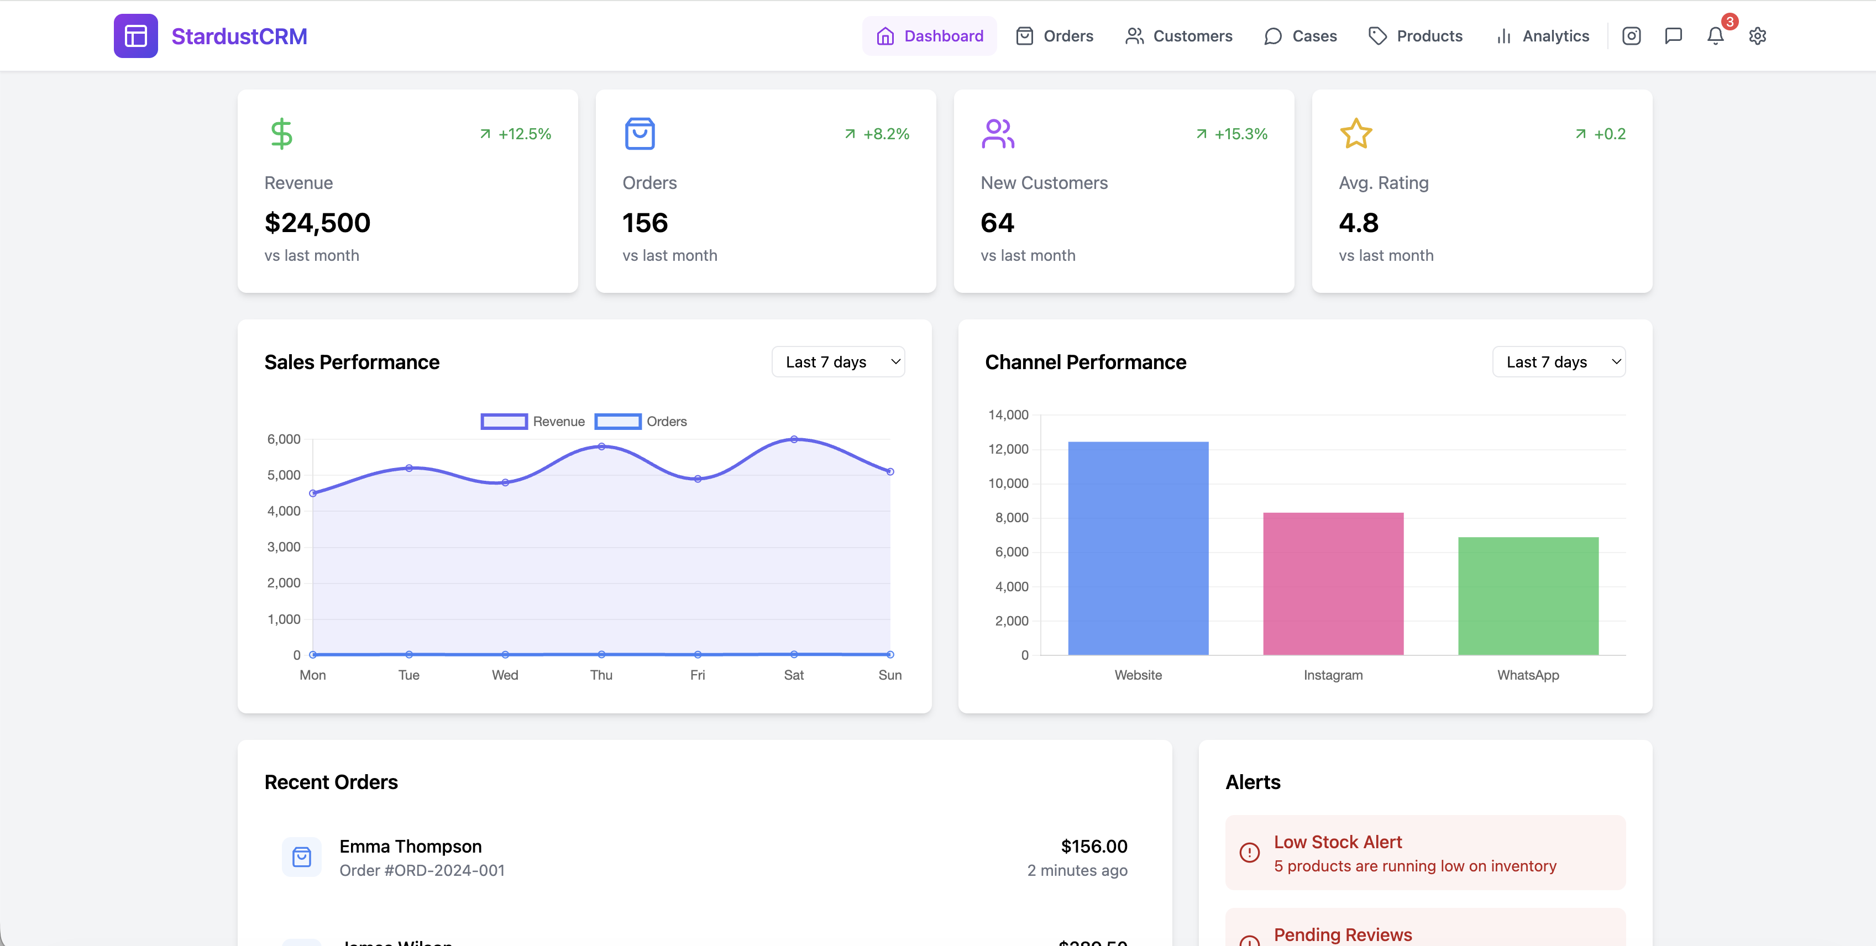Click the notification badge showing 3
Screen dimensions: 1876x946
[x=1730, y=22]
